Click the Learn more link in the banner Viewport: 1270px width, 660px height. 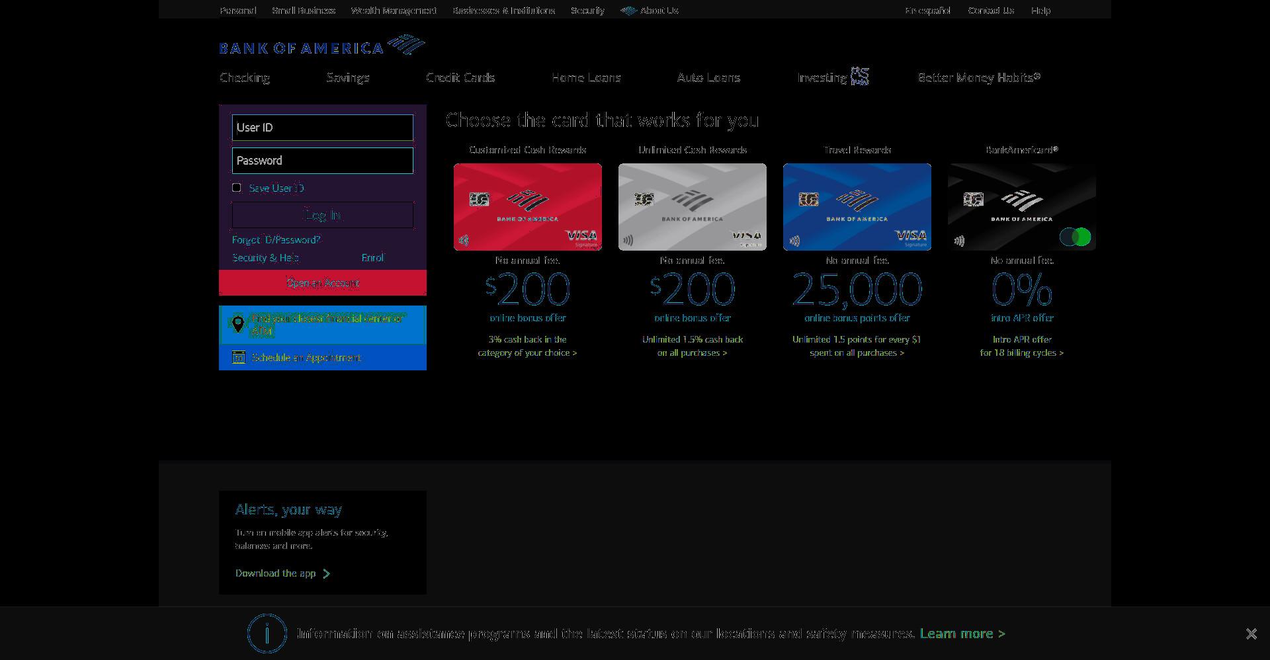point(962,634)
